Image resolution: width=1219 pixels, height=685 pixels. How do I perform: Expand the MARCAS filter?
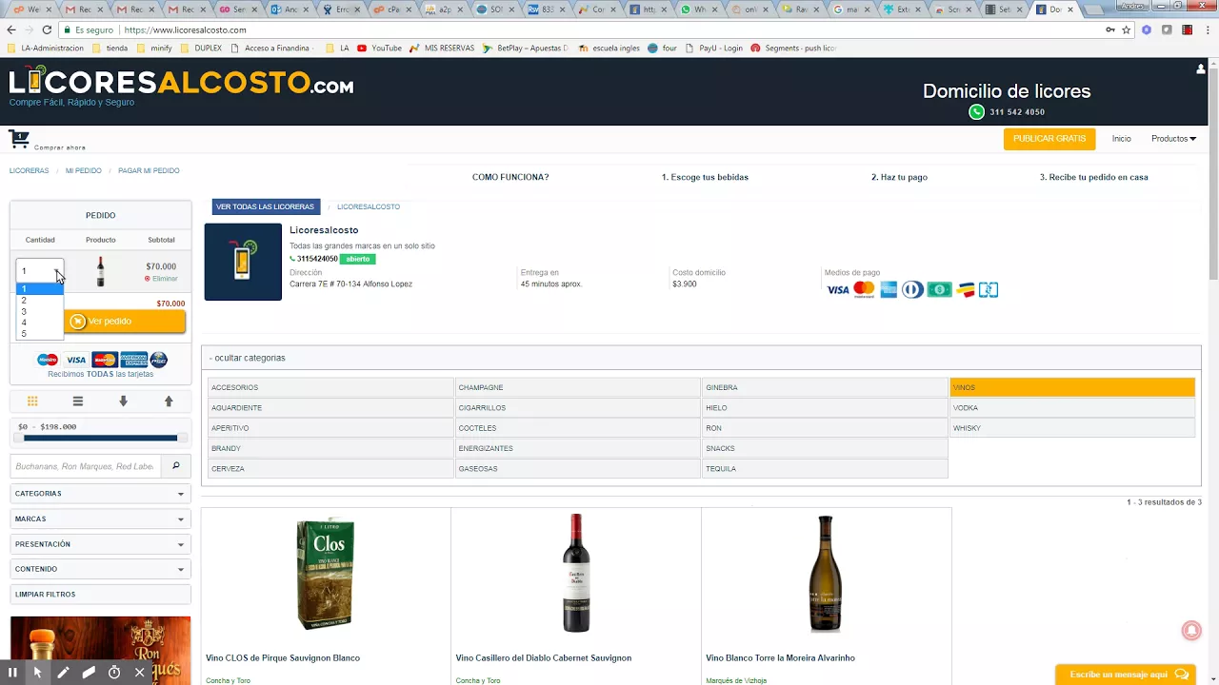pos(100,519)
